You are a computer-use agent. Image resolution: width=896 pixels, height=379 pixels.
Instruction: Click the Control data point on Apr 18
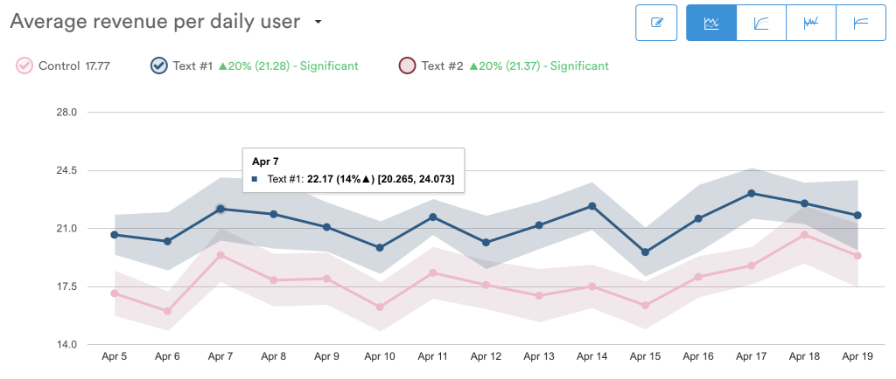point(805,234)
